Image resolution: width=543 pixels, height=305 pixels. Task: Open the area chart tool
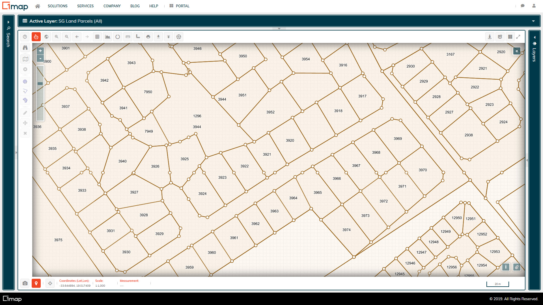click(x=107, y=37)
